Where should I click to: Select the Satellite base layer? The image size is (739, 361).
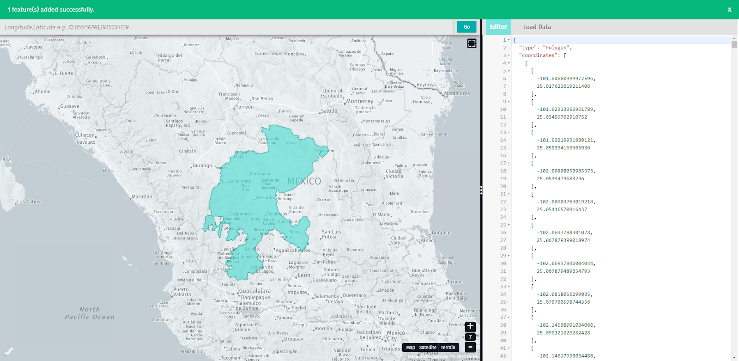428,348
